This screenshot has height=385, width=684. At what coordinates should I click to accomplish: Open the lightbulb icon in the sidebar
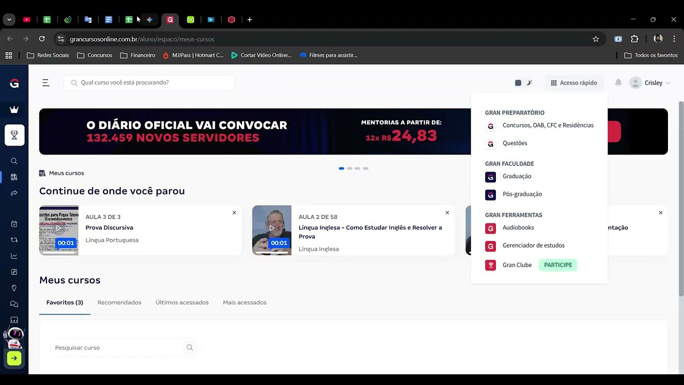pos(14,288)
